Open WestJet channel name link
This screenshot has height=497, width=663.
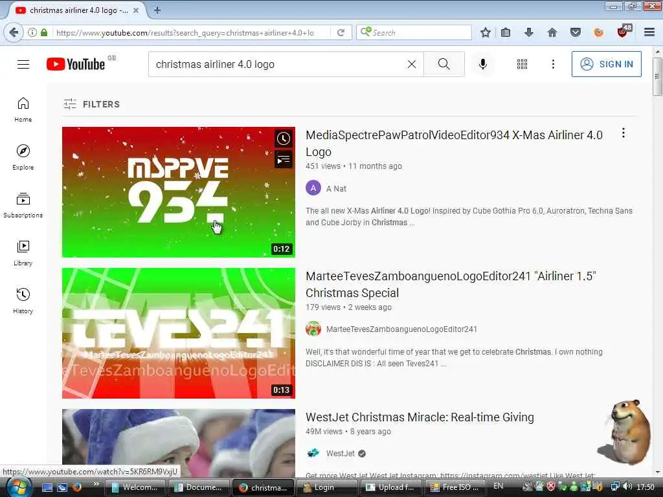[x=341, y=453]
